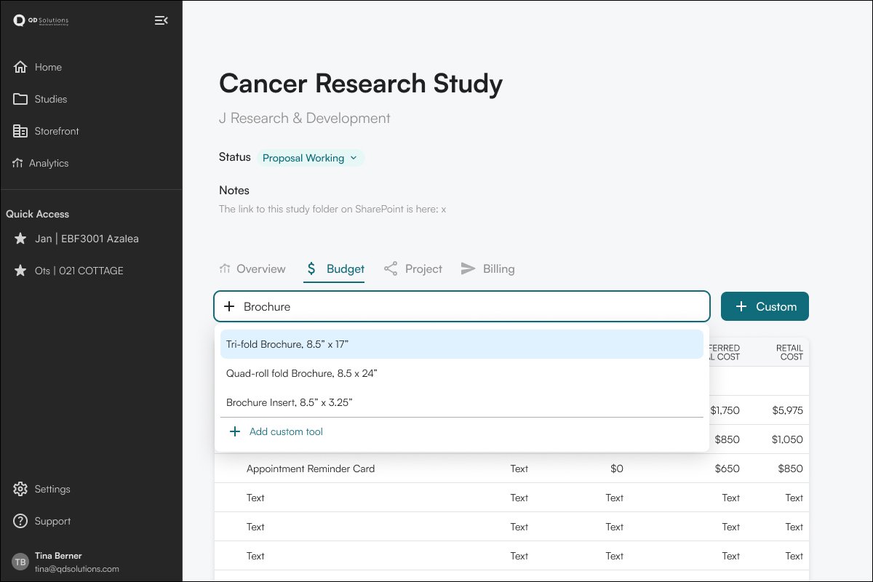The height and width of the screenshot is (582, 873).
Task: Click plus icon next to Add custom tool
Action: point(235,431)
